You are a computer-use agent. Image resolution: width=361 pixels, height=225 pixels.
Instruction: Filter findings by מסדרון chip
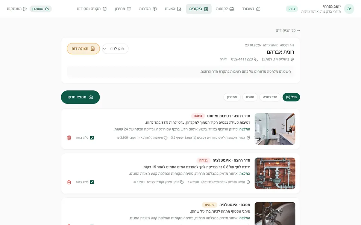coord(232,97)
